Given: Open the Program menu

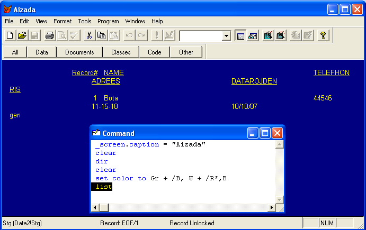Looking at the screenshot, I should tap(108, 21).
